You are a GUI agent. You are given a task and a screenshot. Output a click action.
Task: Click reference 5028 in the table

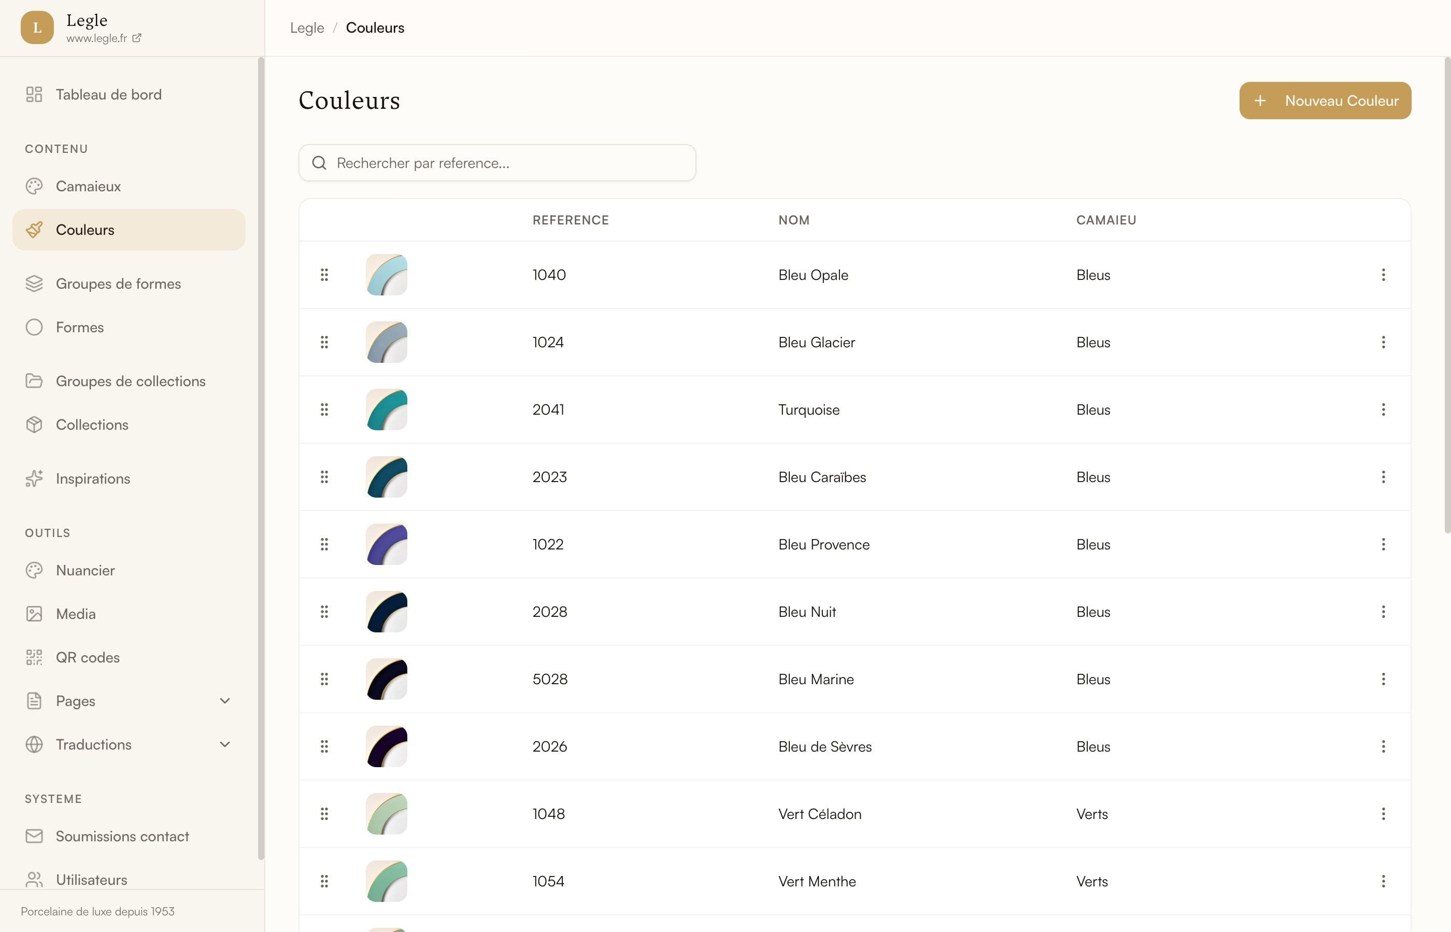click(x=550, y=679)
